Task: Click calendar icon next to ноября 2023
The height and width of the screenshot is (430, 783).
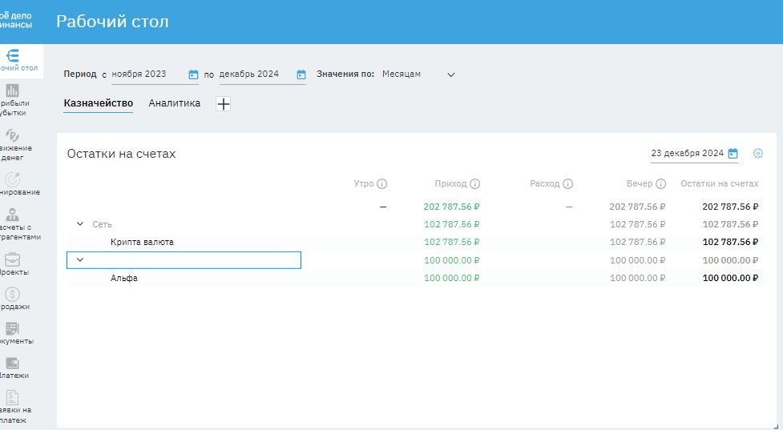Action: coord(193,74)
